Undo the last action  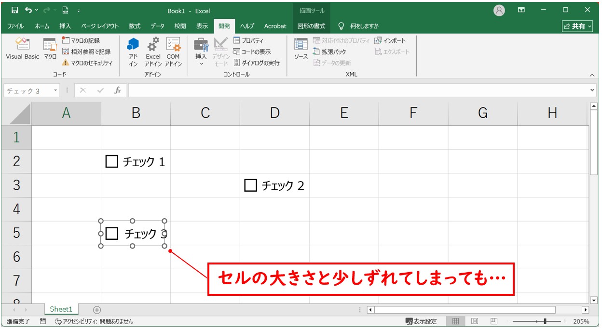coord(28,10)
